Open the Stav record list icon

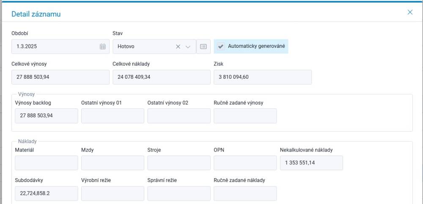tap(203, 47)
